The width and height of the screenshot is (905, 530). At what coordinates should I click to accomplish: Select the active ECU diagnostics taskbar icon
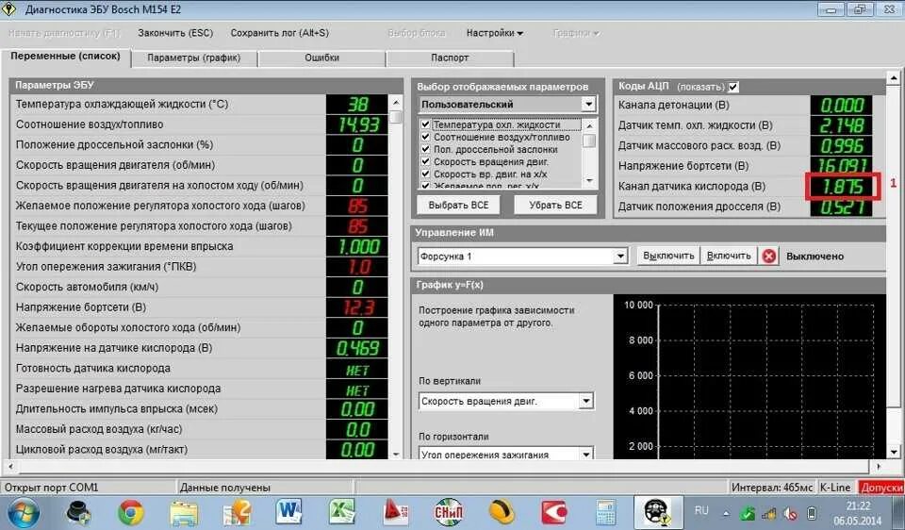(658, 513)
